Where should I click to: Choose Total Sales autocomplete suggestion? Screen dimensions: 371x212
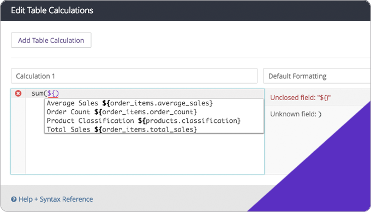coord(154,129)
